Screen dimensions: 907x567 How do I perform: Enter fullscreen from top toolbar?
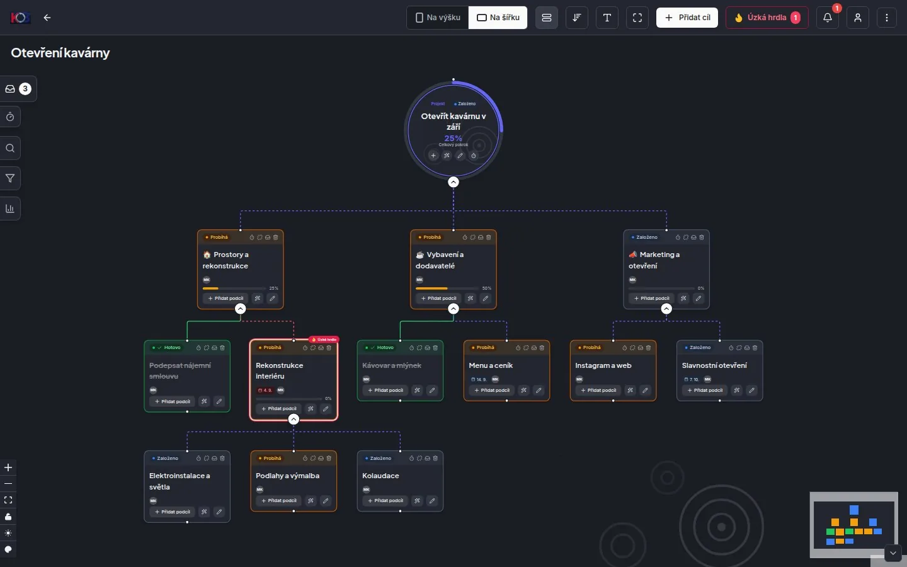[637, 18]
